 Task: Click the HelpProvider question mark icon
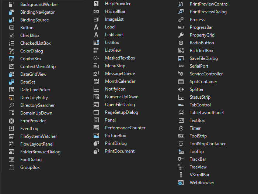pyautogui.click(x=96, y=4)
